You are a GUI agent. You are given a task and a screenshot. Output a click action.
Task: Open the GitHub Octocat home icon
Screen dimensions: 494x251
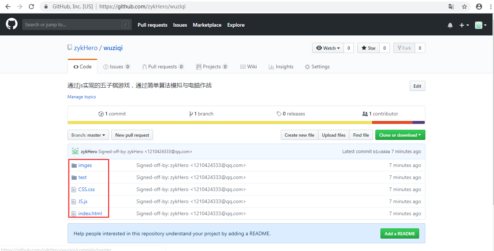[11, 24]
